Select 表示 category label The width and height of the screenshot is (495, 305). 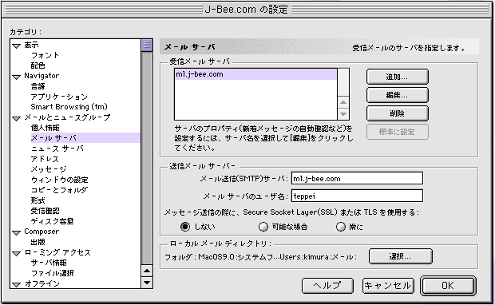(32, 45)
